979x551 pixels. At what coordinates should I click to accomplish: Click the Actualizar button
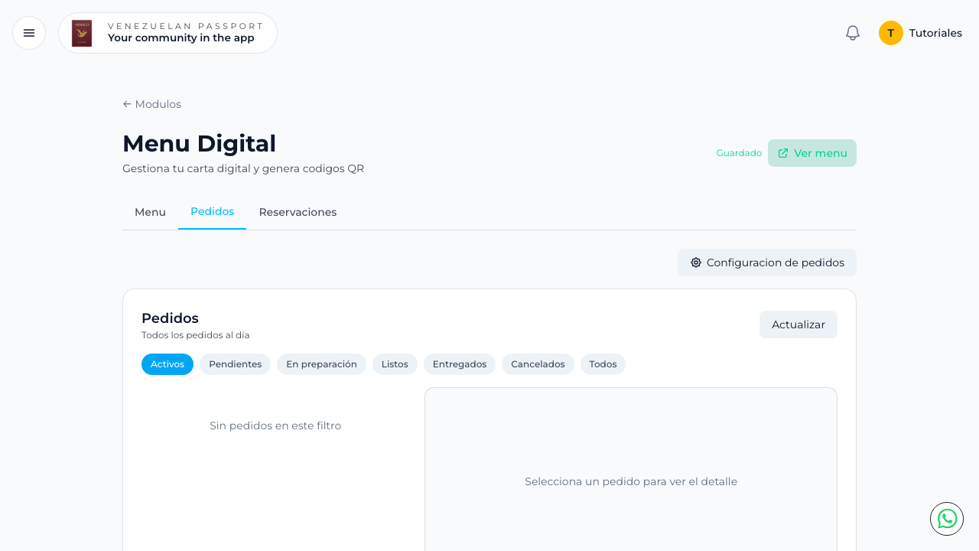(x=798, y=324)
